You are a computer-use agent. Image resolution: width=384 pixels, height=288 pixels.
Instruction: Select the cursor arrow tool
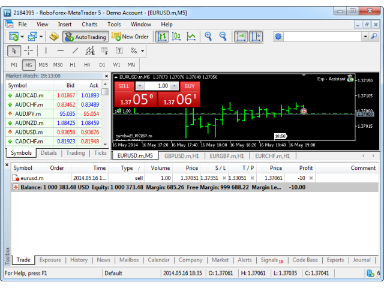point(14,51)
